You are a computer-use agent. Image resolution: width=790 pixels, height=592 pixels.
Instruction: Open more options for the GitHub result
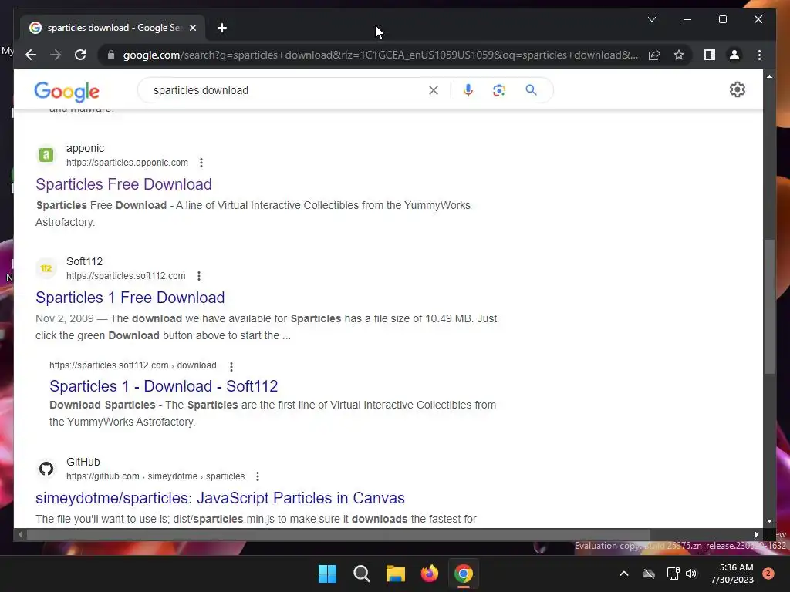(258, 476)
